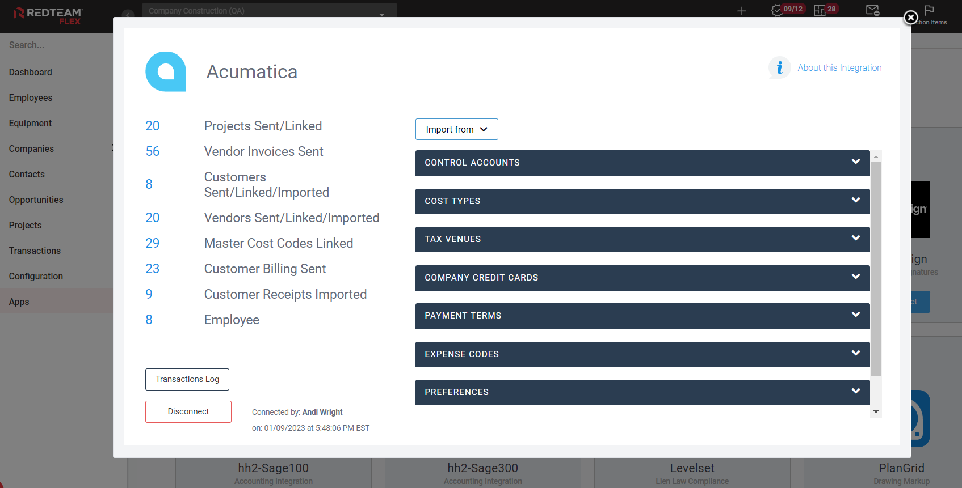Viewport: 962px width, 488px height.
Task: Click the PlanGrid app card behind dialog
Action: (x=901, y=473)
